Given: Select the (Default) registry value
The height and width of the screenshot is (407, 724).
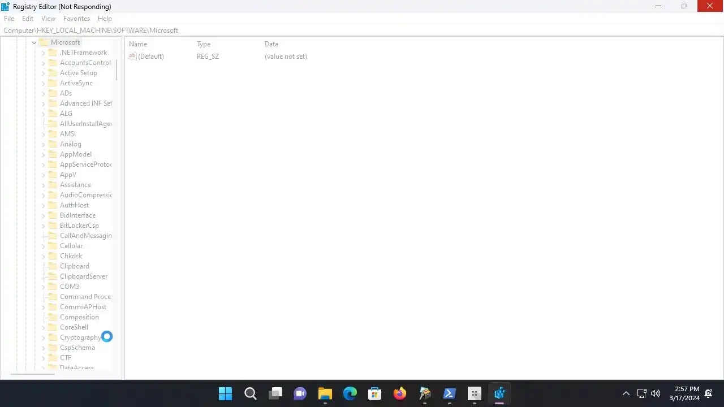Looking at the screenshot, I should coord(151,57).
